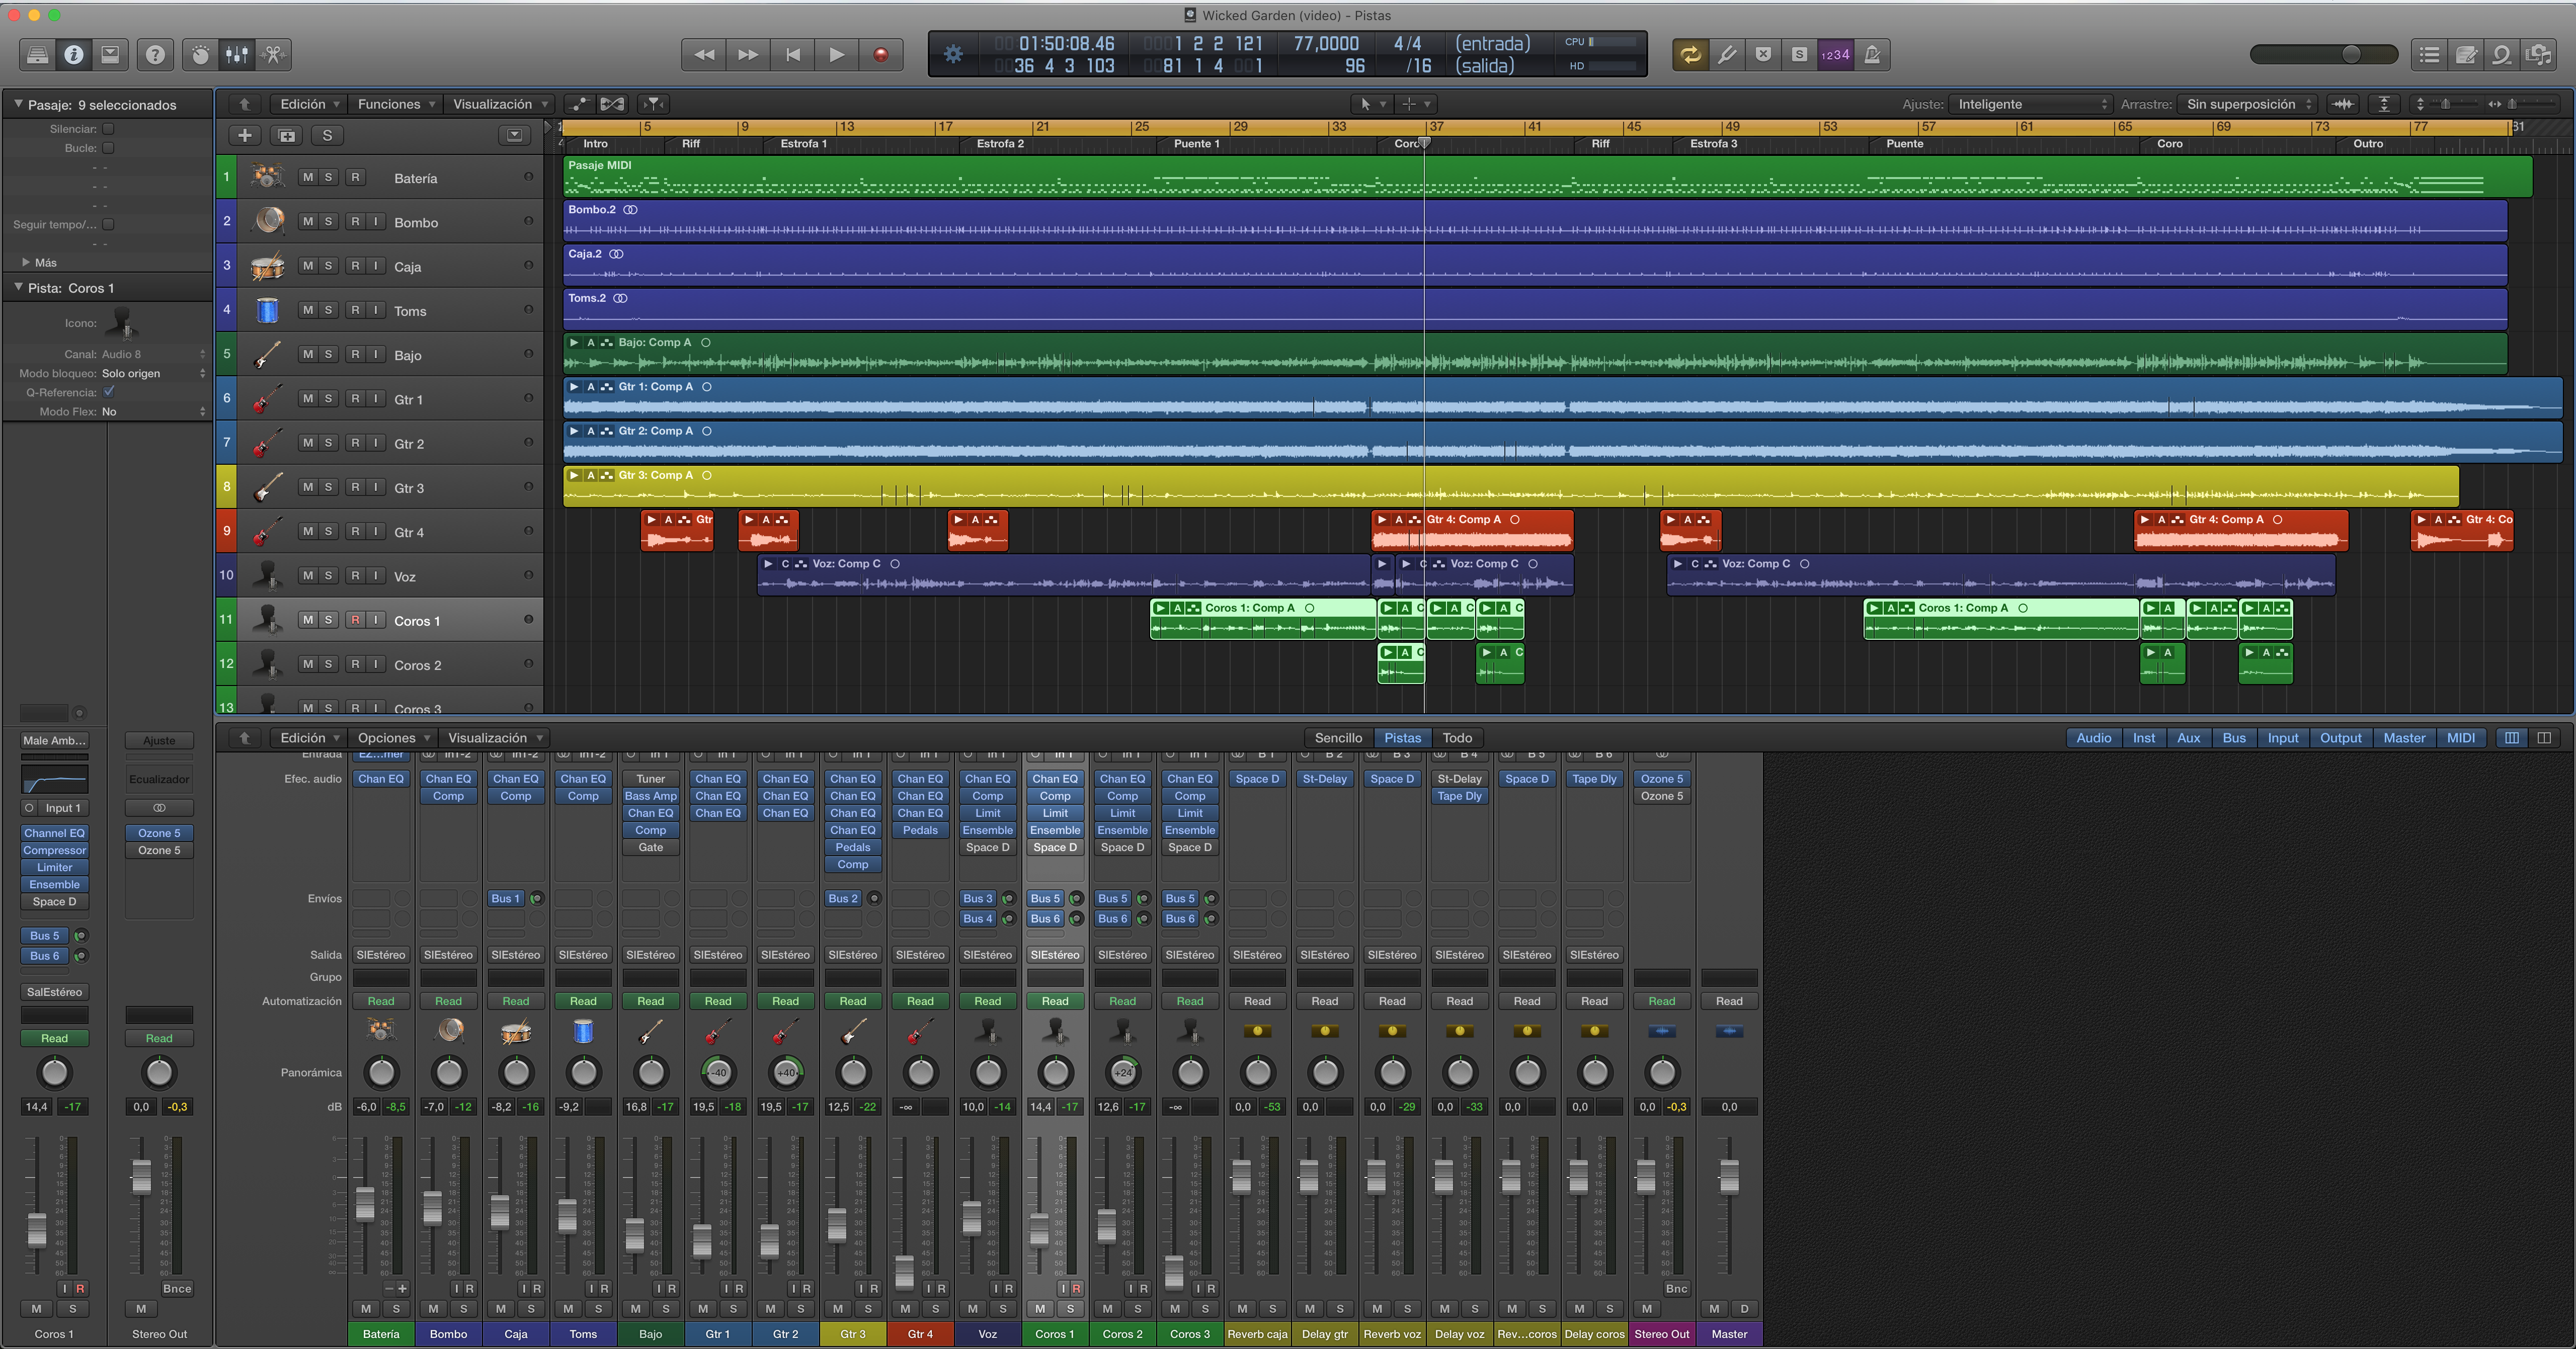Open the Ajuste Inteligente dropdown

coord(2031,104)
